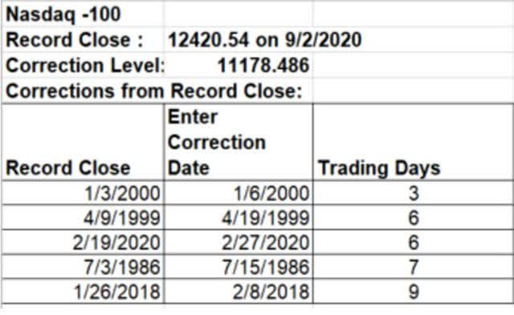The width and height of the screenshot is (514, 315).
Task: Select the Nasdaq -100 title cell
Action: (83, 14)
